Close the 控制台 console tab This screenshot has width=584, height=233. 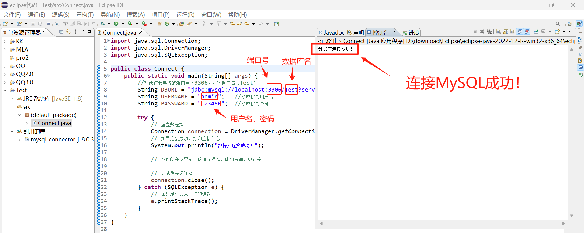393,32
